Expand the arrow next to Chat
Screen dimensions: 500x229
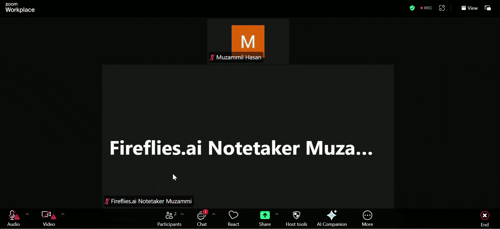point(214,214)
